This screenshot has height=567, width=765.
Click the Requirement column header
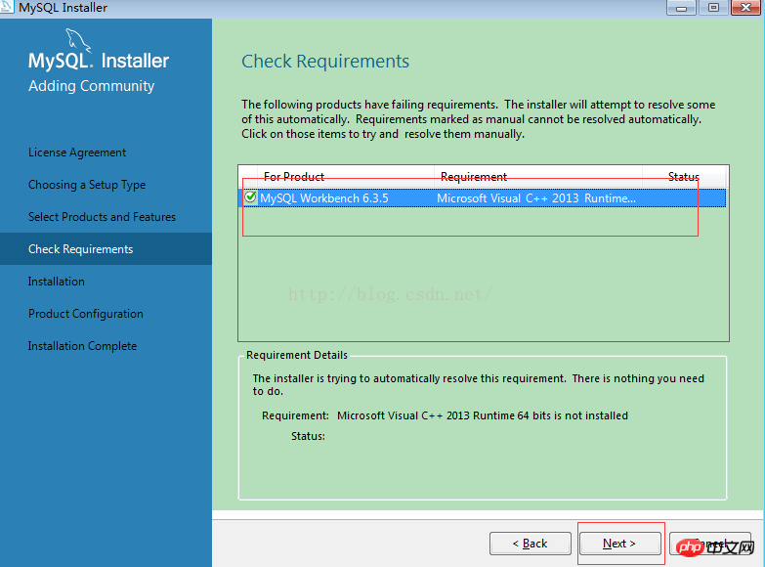pyautogui.click(x=538, y=177)
